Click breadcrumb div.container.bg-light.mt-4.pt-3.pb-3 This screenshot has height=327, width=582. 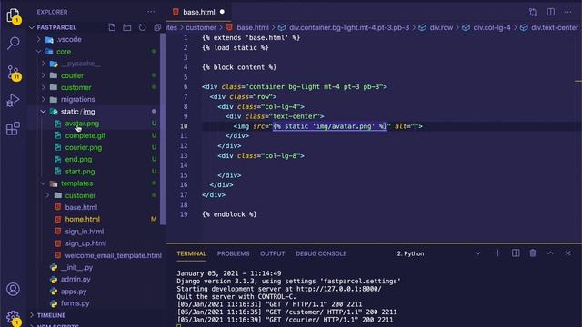[x=349, y=27]
